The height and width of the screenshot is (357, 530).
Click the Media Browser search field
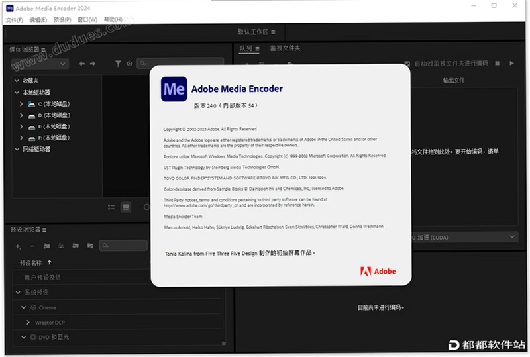tap(180, 63)
